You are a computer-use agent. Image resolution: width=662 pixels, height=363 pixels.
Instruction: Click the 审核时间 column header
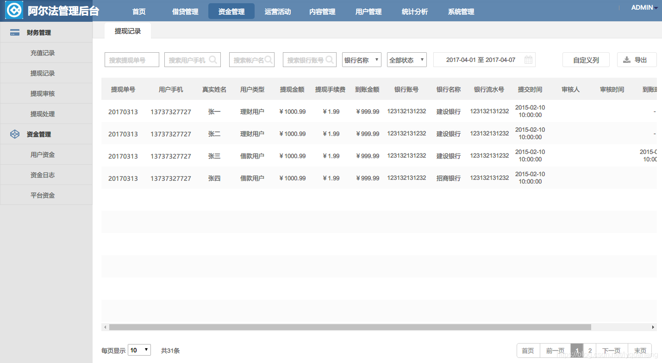pos(612,89)
